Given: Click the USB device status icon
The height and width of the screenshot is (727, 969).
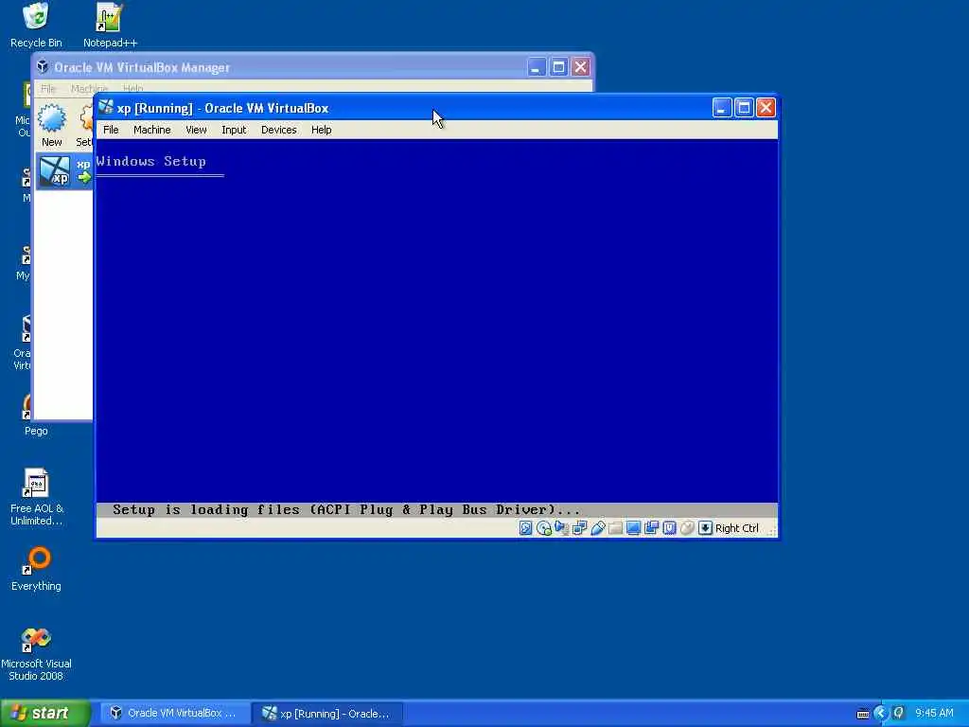Looking at the screenshot, I should pyautogui.click(x=598, y=528).
